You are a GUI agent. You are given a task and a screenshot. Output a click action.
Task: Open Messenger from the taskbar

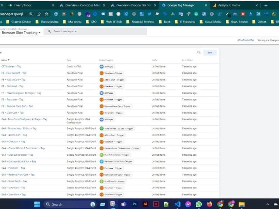click(x=188, y=204)
